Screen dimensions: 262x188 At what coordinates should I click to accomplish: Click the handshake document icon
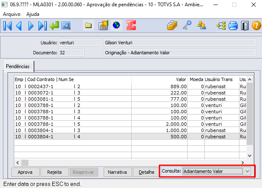[x=104, y=25]
